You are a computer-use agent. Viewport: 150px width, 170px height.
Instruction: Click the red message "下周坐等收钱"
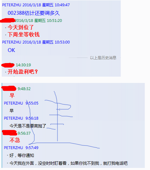pyautogui.click(x=24, y=34)
